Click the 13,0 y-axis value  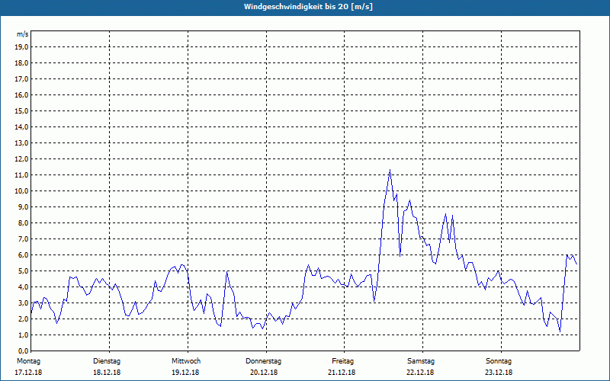(21, 143)
